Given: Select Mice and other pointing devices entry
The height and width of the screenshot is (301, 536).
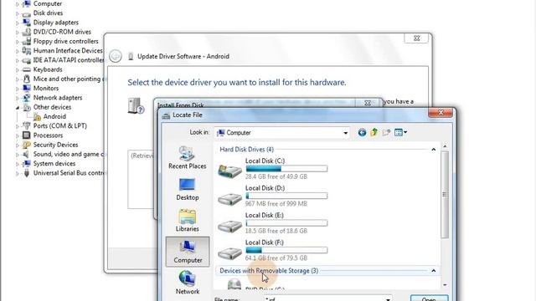Looking at the screenshot, I should pos(68,79).
